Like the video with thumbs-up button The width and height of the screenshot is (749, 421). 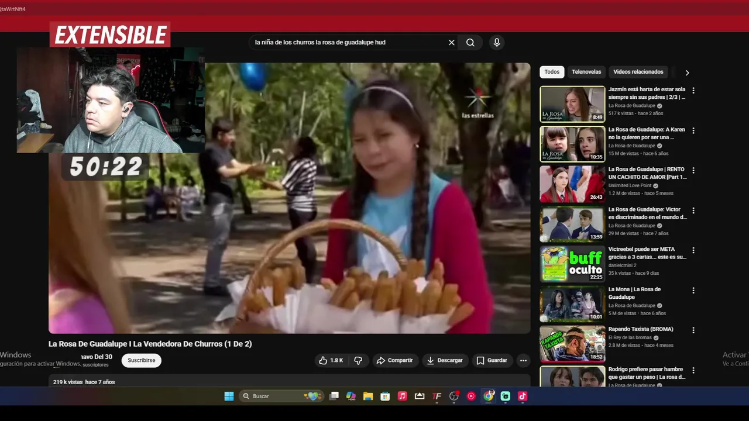tap(331, 361)
